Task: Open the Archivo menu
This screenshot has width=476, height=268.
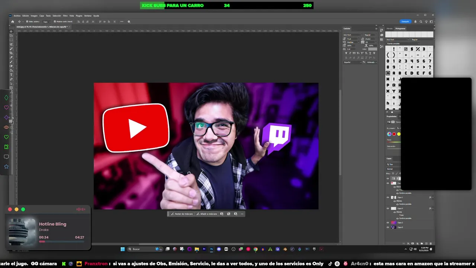Action: [17, 16]
